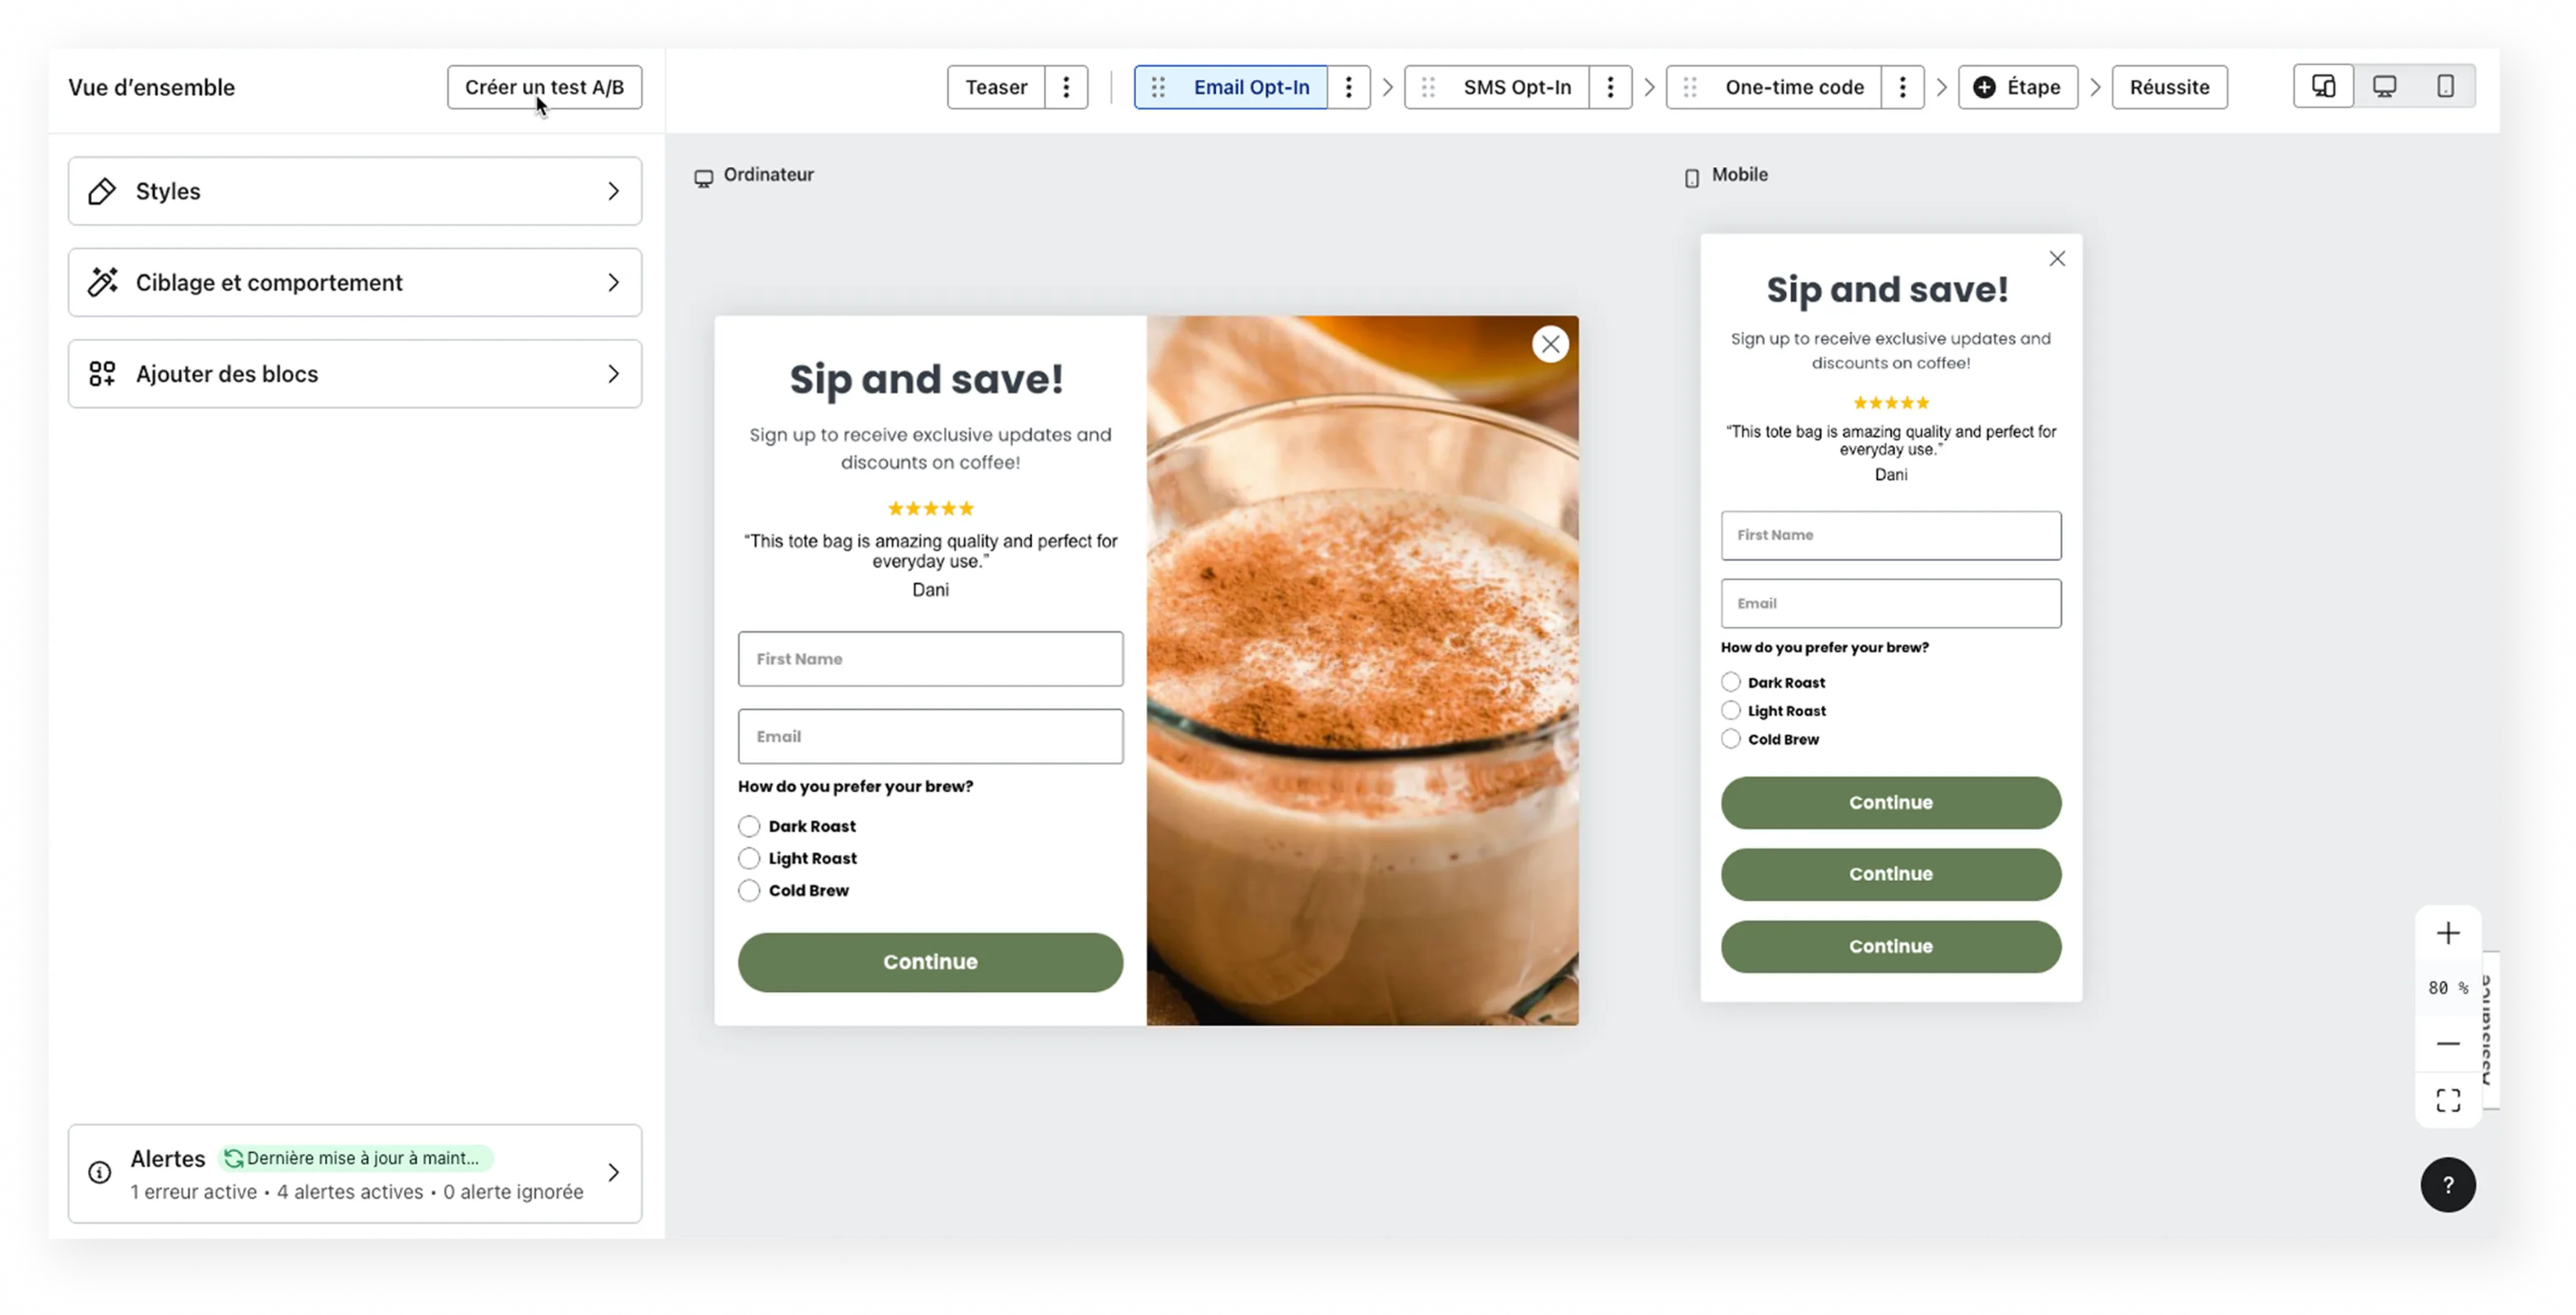Add a new Étape step

pyautogui.click(x=2017, y=87)
